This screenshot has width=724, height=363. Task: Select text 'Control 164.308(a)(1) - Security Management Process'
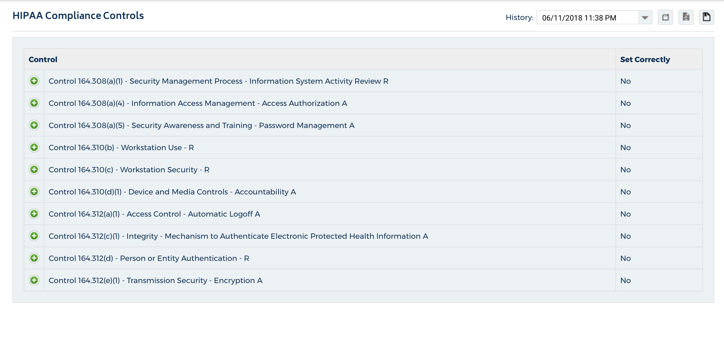(x=145, y=81)
